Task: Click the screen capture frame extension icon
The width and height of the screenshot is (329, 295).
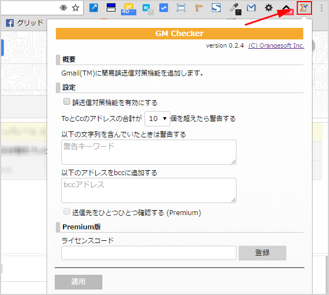Action: click(181, 8)
